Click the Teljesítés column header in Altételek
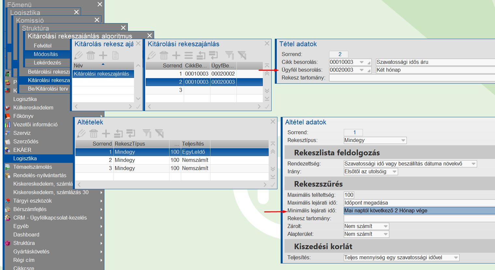The height and width of the screenshot is (270, 495). click(195, 144)
